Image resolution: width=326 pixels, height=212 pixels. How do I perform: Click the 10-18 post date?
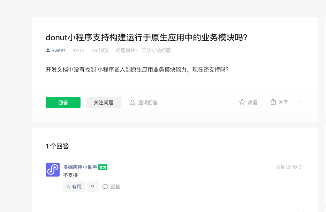[78, 50]
